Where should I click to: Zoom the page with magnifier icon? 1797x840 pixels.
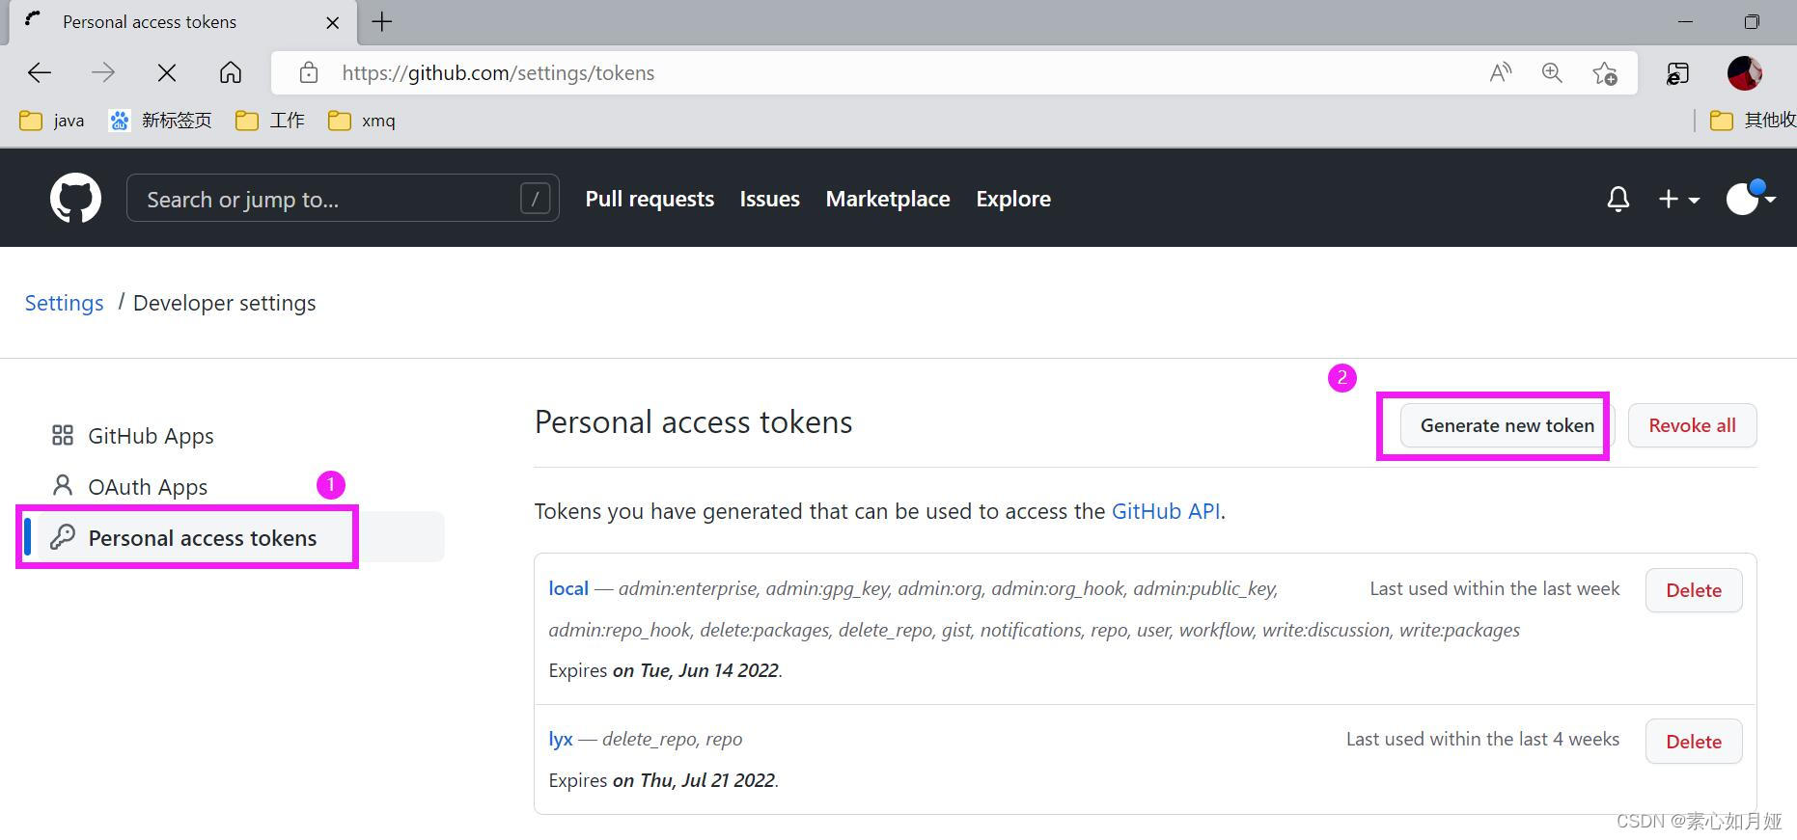(1552, 73)
